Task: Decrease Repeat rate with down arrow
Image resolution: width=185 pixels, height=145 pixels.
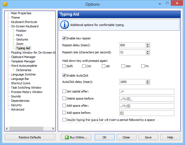Action: point(148,53)
